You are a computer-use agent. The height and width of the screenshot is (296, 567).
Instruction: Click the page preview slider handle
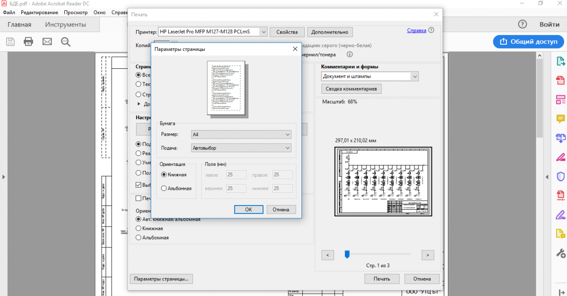point(347,255)
